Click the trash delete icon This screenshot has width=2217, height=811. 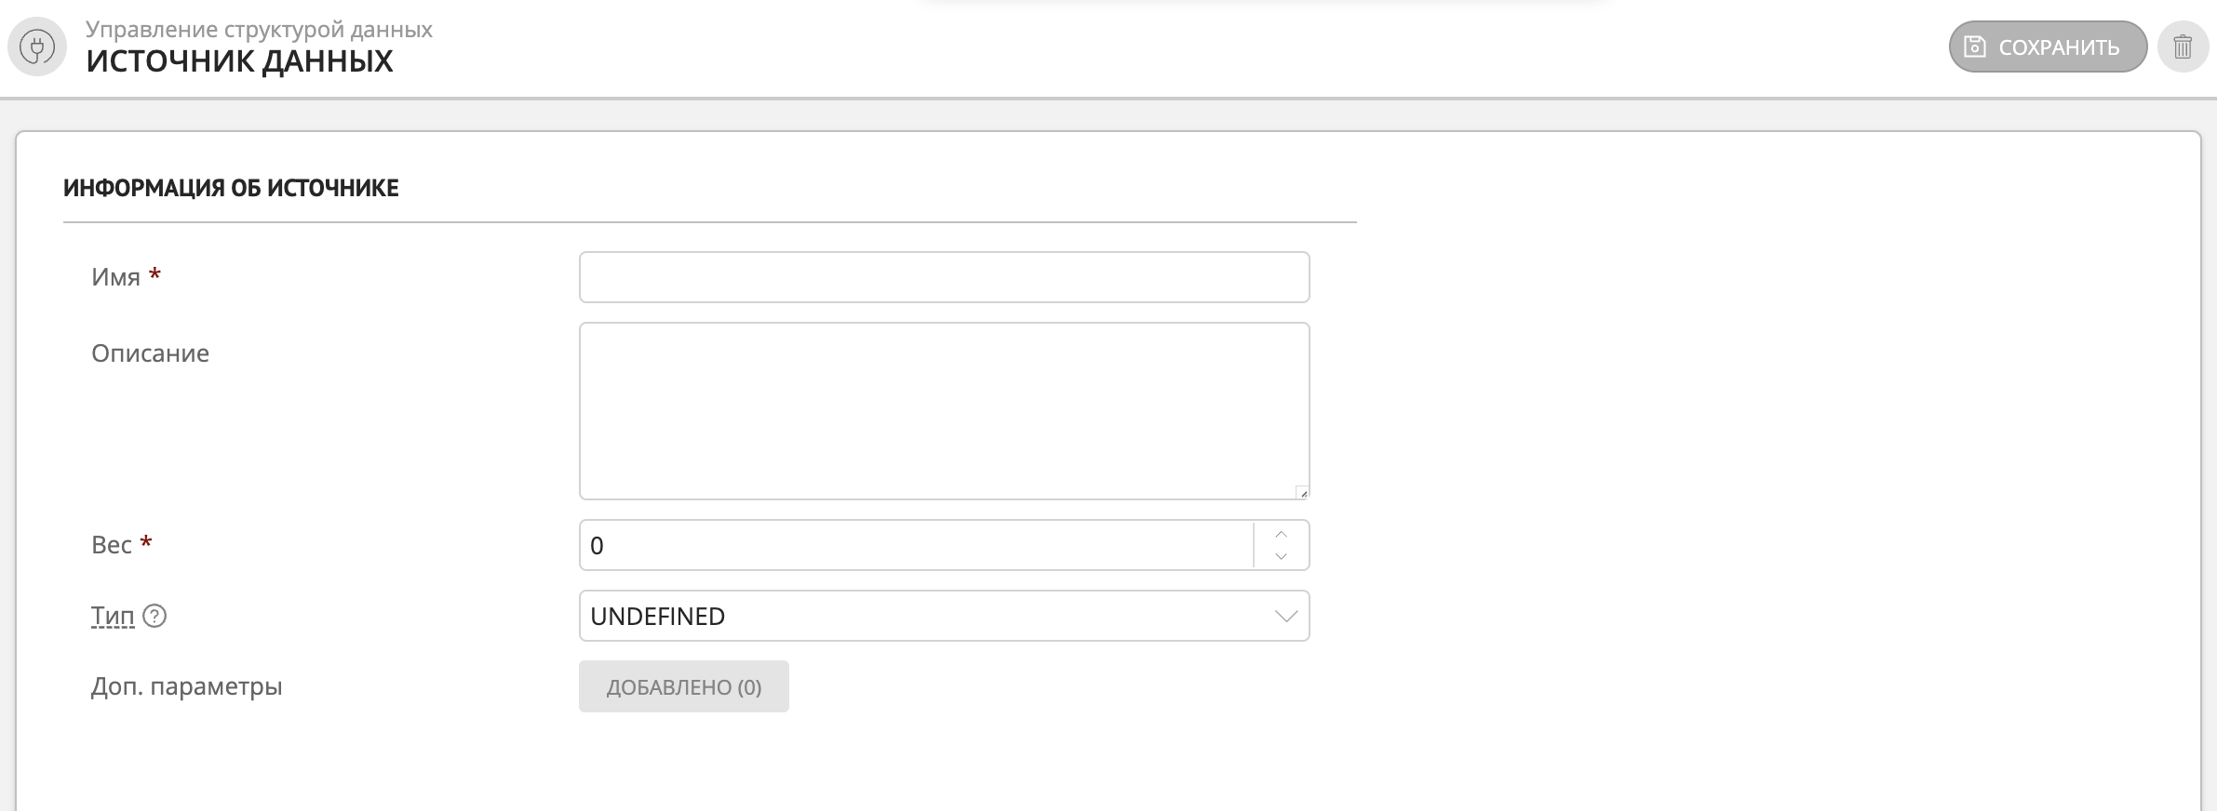2183,47
